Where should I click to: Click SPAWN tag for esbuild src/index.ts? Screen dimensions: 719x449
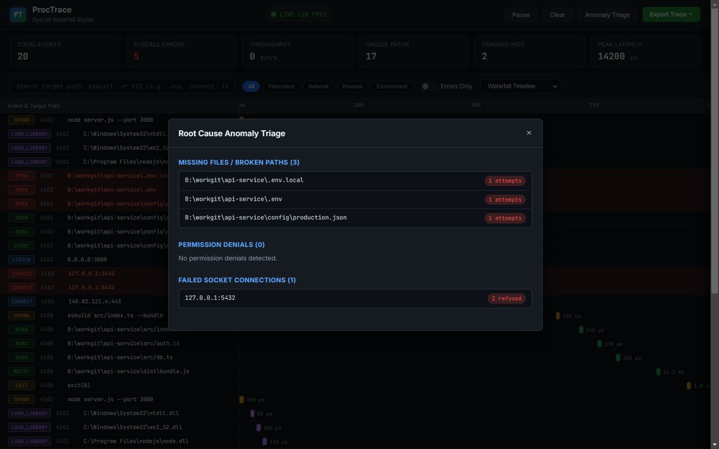[x=21, y=315]
